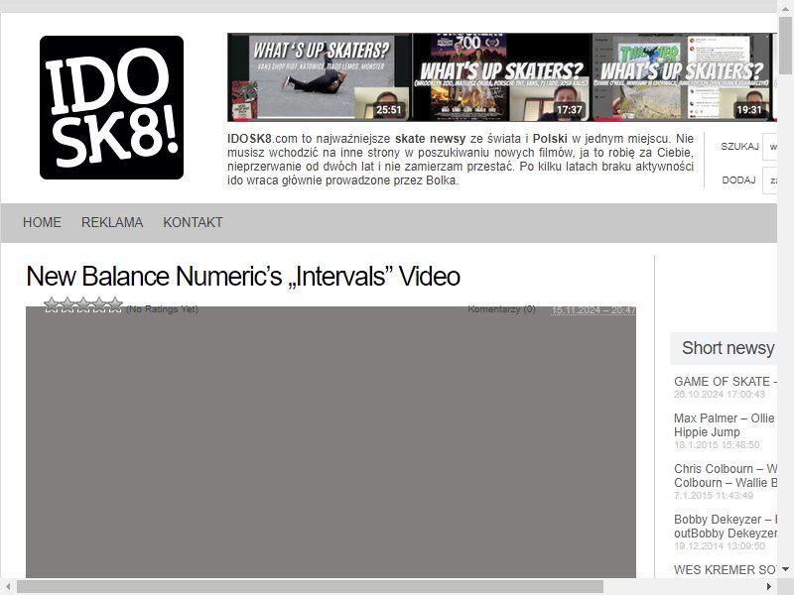Click the IDO SK8! site logo

click(x=111, y=107)
